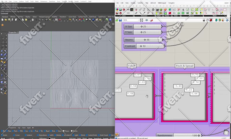Click the Grasshopper Open file icon
The height and width of the screenshot is (139, 231).
click(x=117, y=20)
